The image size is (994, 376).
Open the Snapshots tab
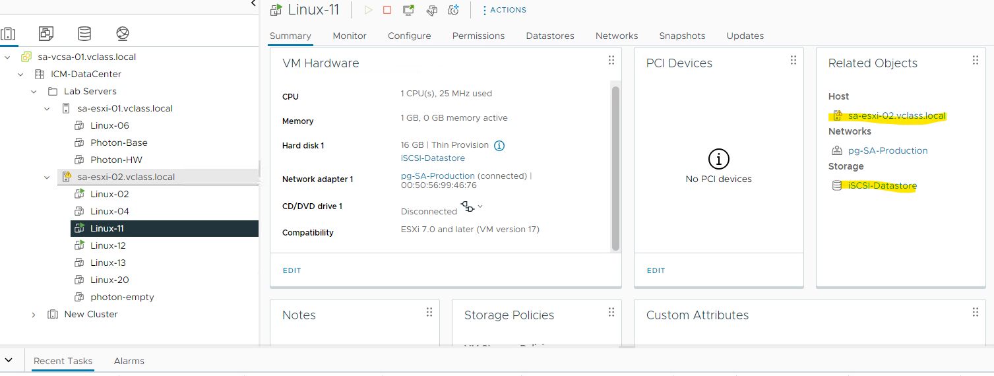click(682, 36)
